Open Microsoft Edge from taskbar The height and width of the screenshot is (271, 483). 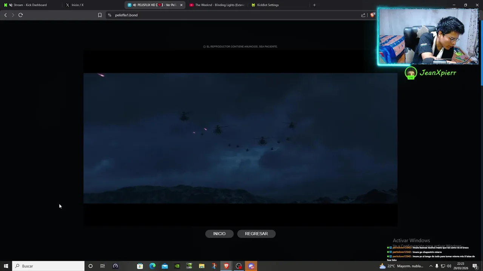[152, 266]
